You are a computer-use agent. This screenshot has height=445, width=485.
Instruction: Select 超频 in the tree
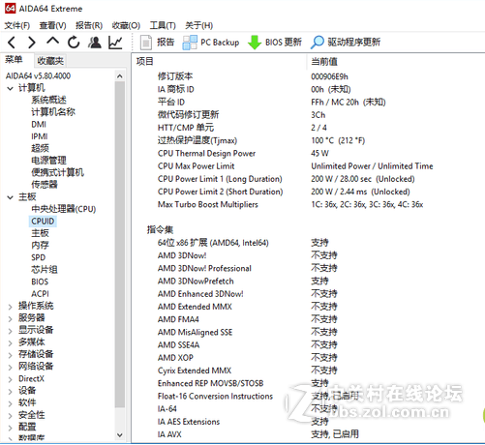pyautogui.click(x=40, y=148)
